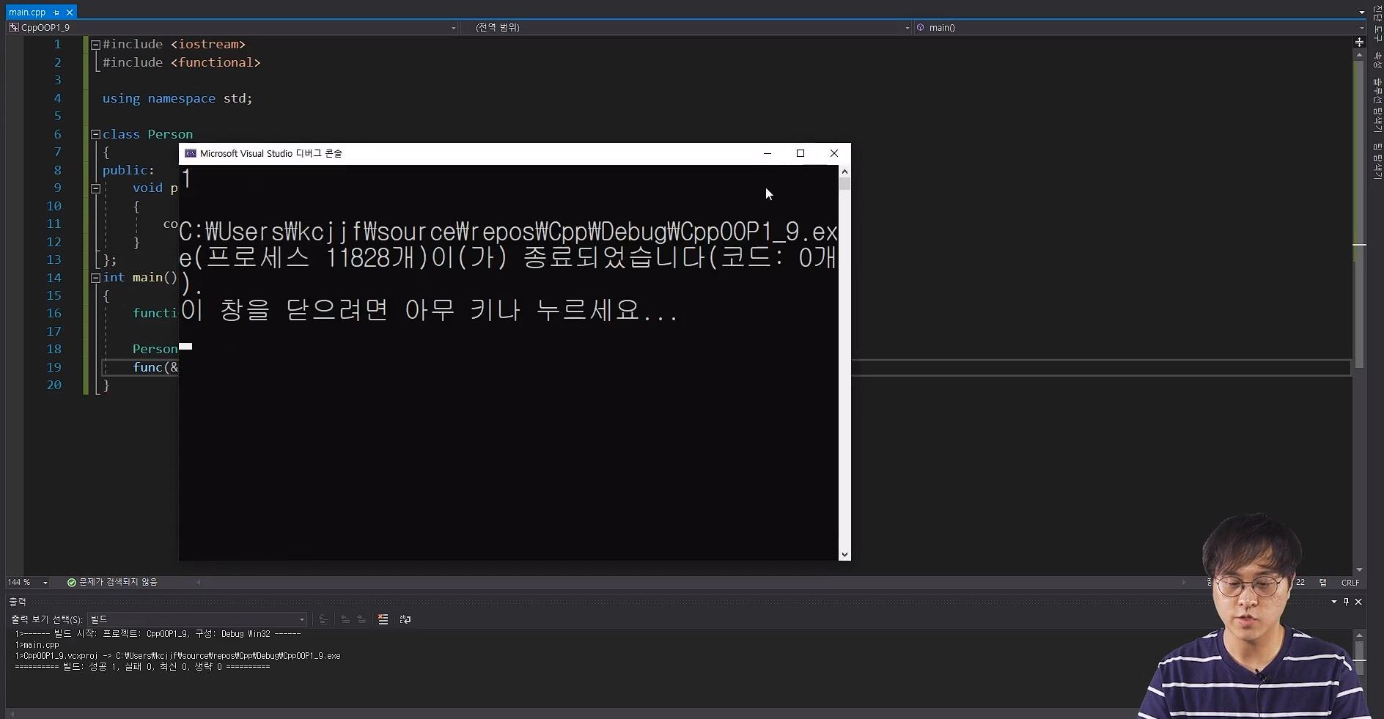The image size is (1384, 719).
Task: Close the 출력 output panel
Action: pyautogui.click(x=1358, y=602)
